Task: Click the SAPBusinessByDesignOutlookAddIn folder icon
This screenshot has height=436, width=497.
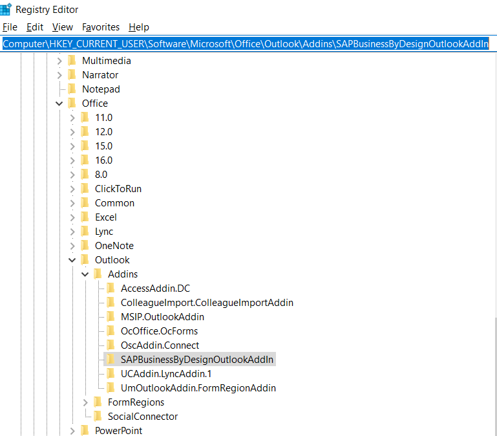Action: pos(111,360)
